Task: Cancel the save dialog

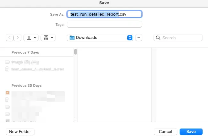Action: pos(165,131)
